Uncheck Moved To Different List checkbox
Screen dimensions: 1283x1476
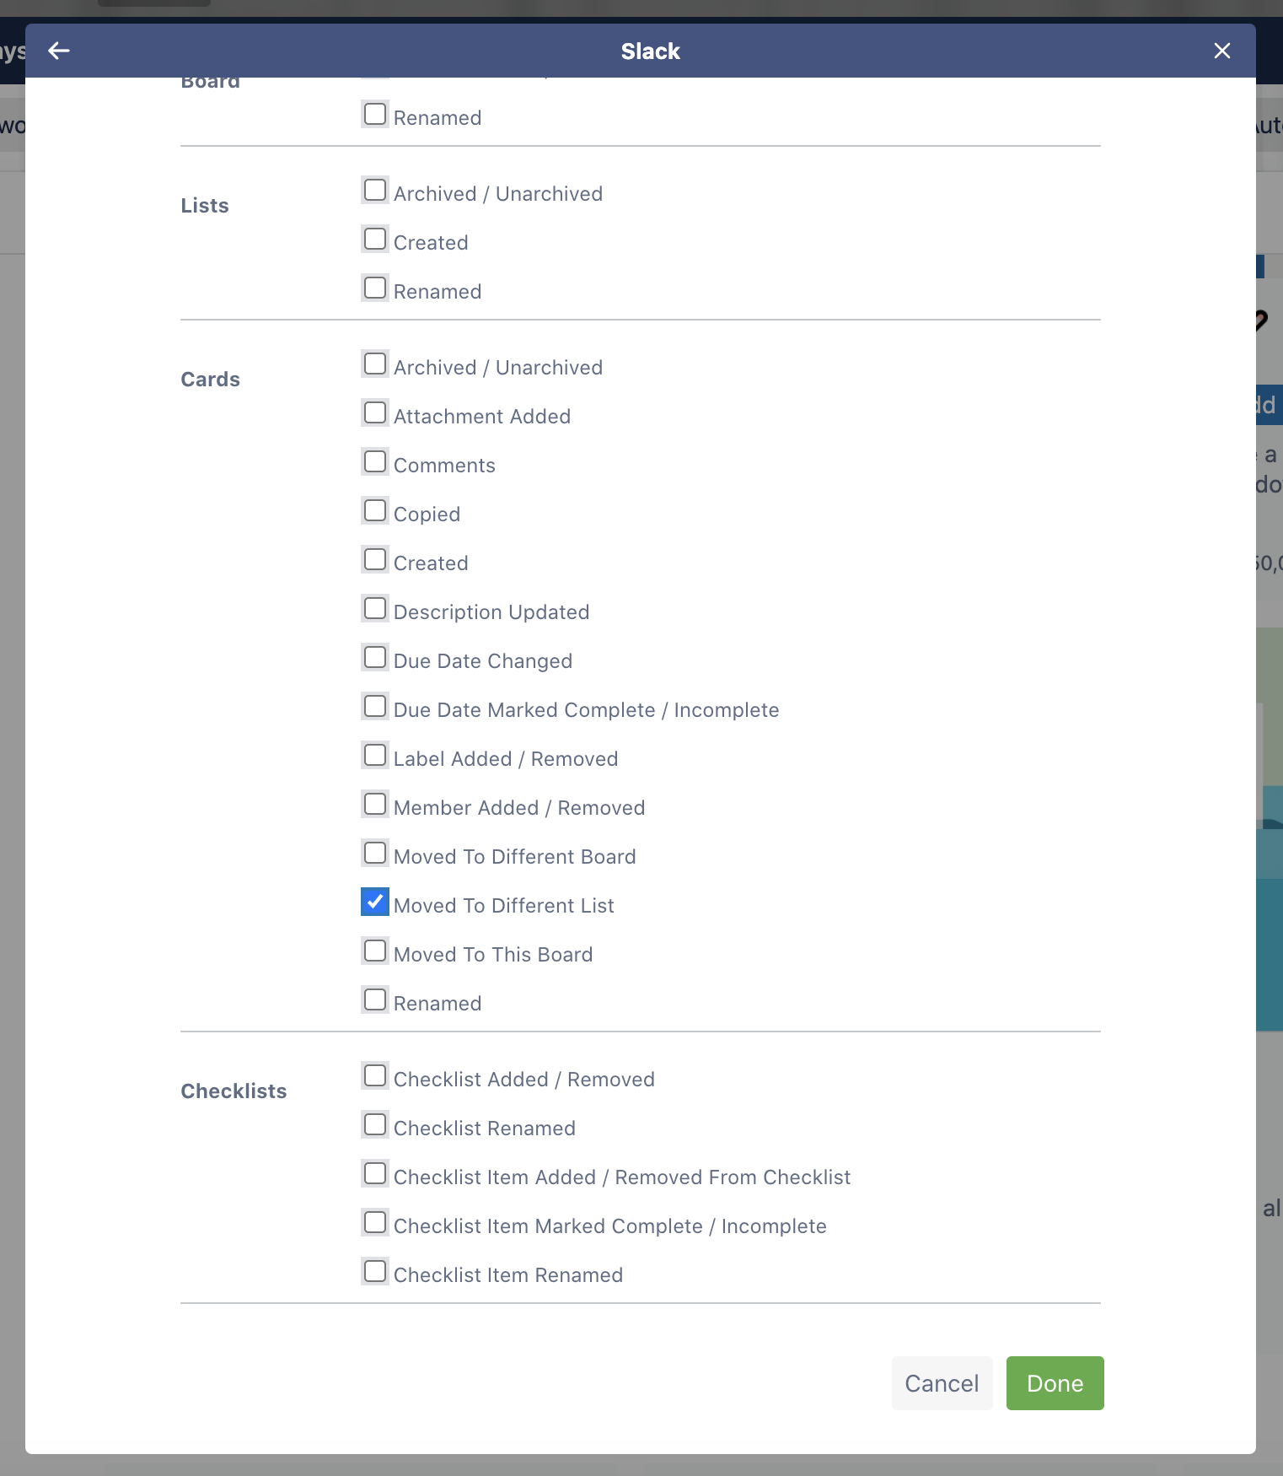click(375, 902)
